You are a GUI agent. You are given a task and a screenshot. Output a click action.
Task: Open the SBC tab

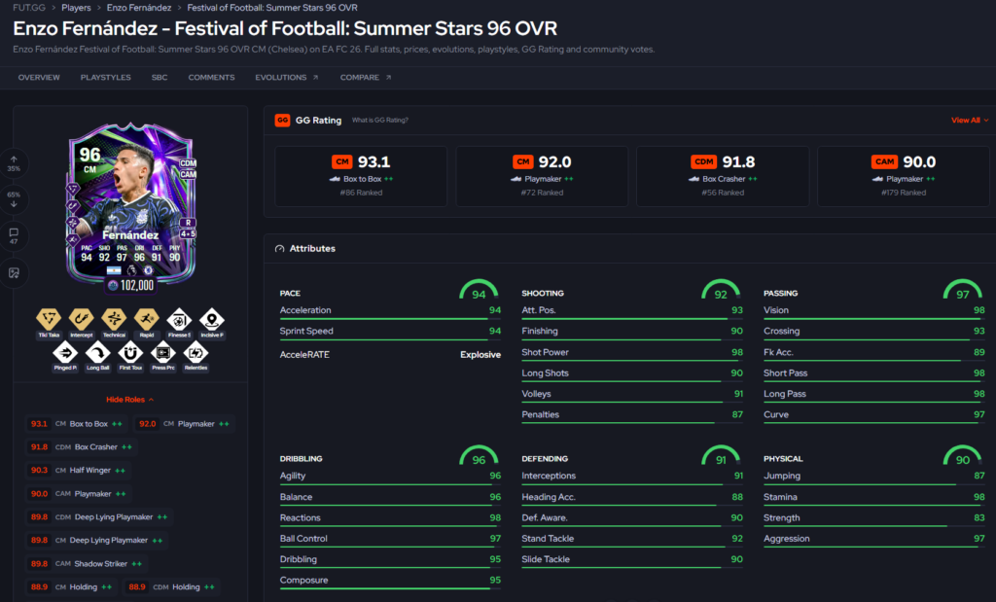(x=160, y=78)
